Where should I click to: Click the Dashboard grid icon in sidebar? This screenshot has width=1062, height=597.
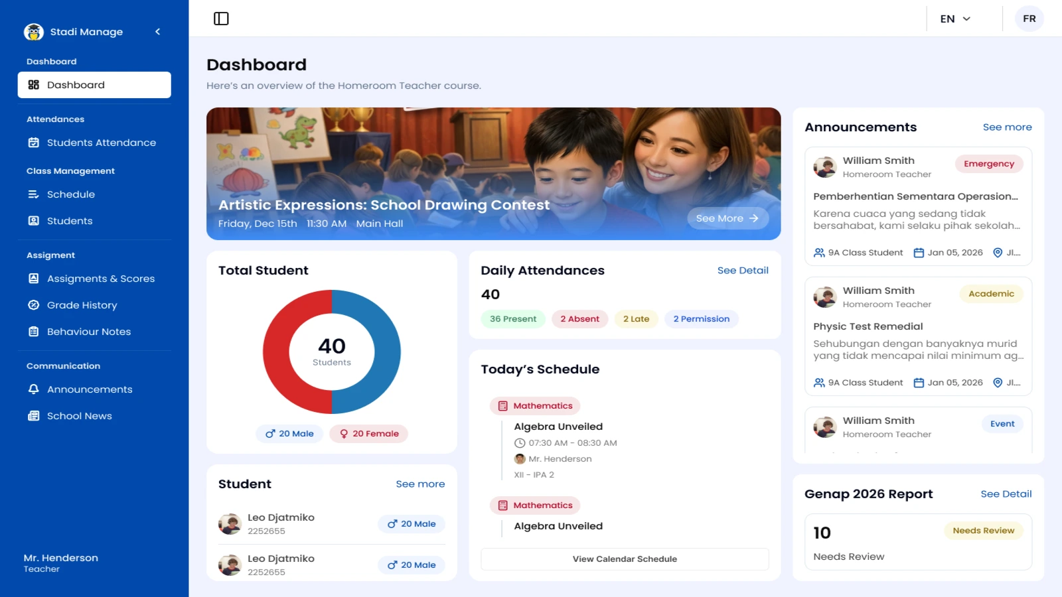coord(34,85)
